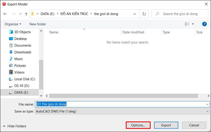The width and height of the screenshot is (211, 132).
Task: Sort files by Date modified column
Action: click(x=133, y=32)
